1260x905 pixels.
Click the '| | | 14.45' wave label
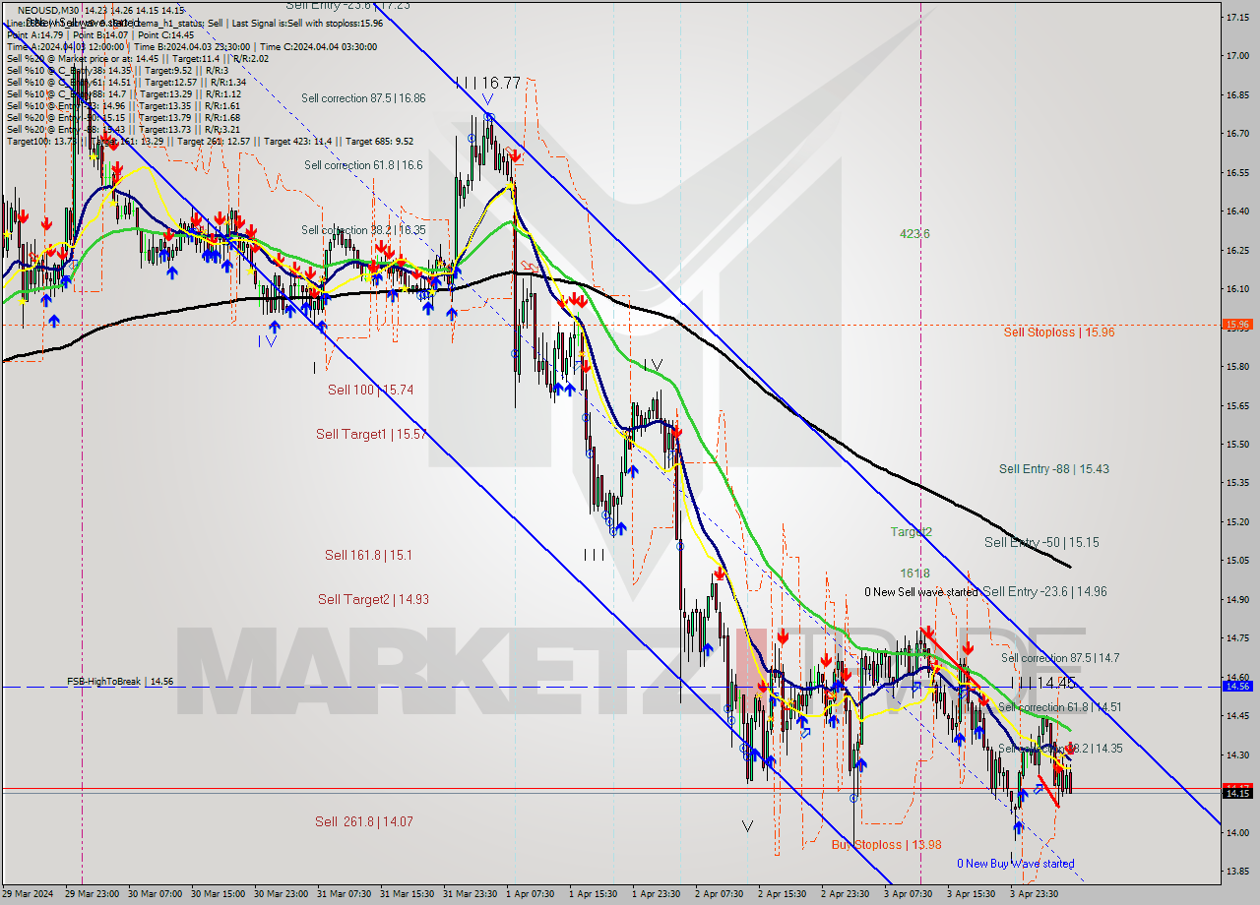(x=1043, y=683)
